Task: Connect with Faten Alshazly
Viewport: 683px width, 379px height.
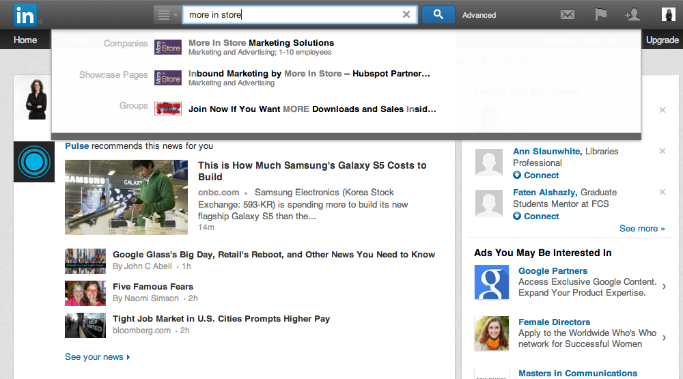Action: click(535, 216)
